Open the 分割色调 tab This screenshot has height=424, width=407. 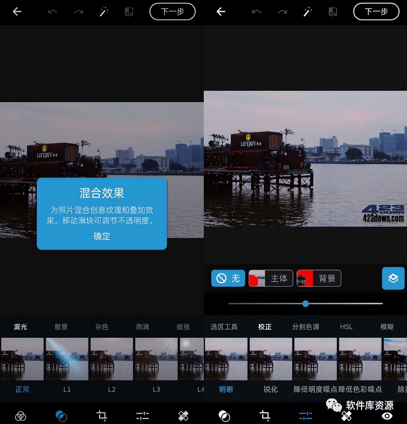(x=305, y=327)
